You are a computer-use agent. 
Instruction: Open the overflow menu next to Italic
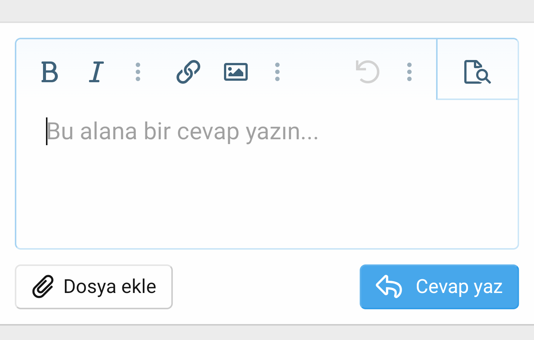click(x=138, y=72)
